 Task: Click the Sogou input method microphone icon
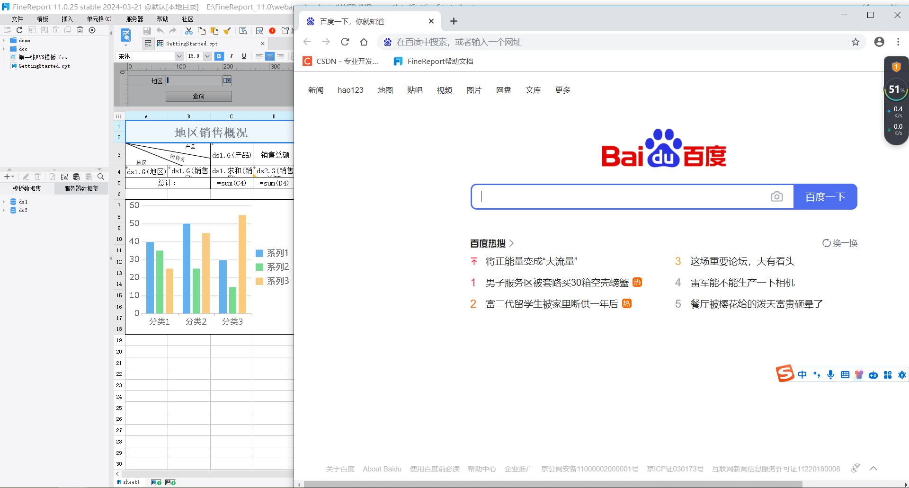tap(830, 375)
